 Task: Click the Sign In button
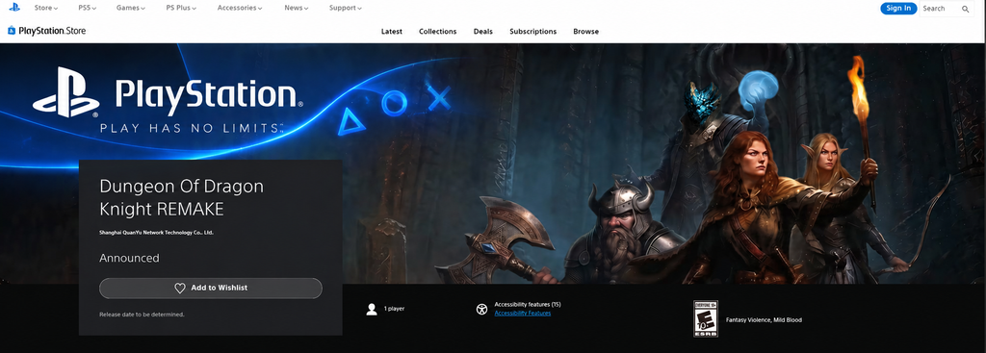point(898,8)
